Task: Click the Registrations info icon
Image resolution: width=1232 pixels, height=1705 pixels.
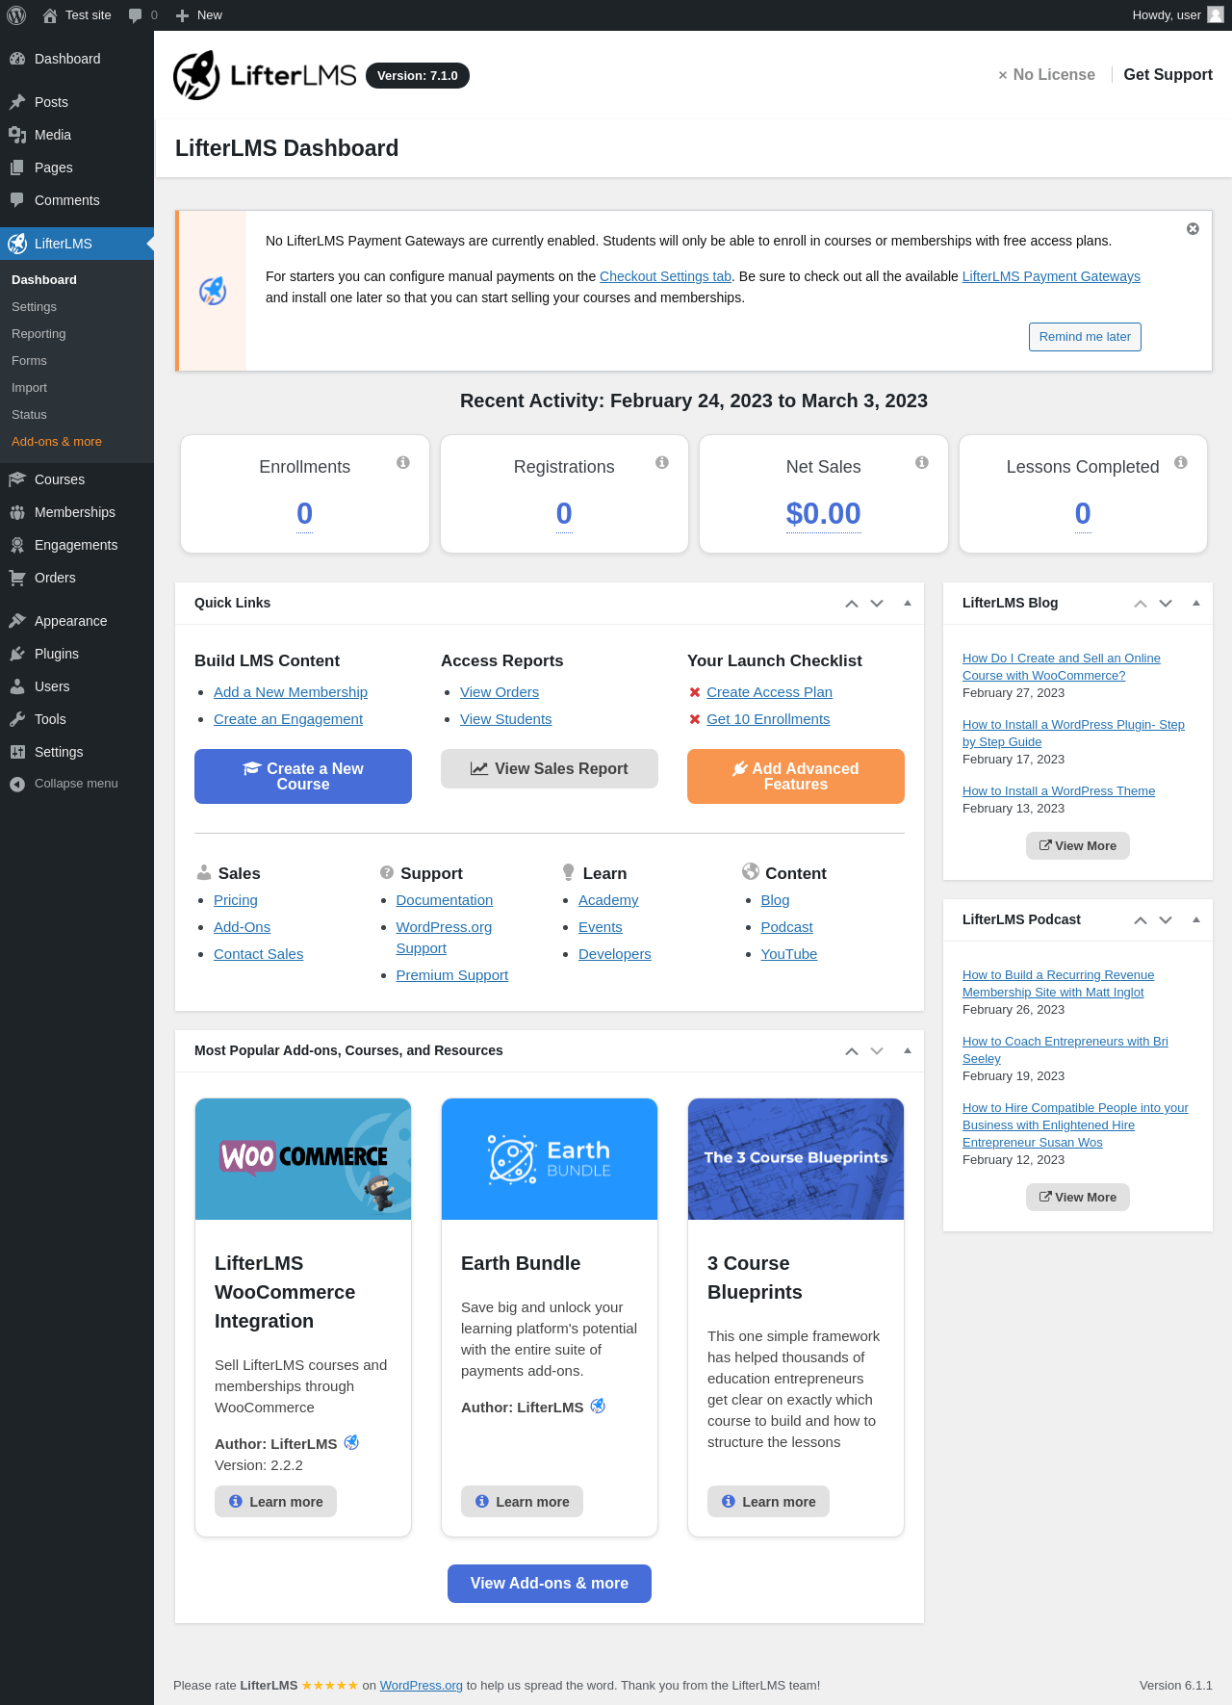Action: tap(662, 463)
